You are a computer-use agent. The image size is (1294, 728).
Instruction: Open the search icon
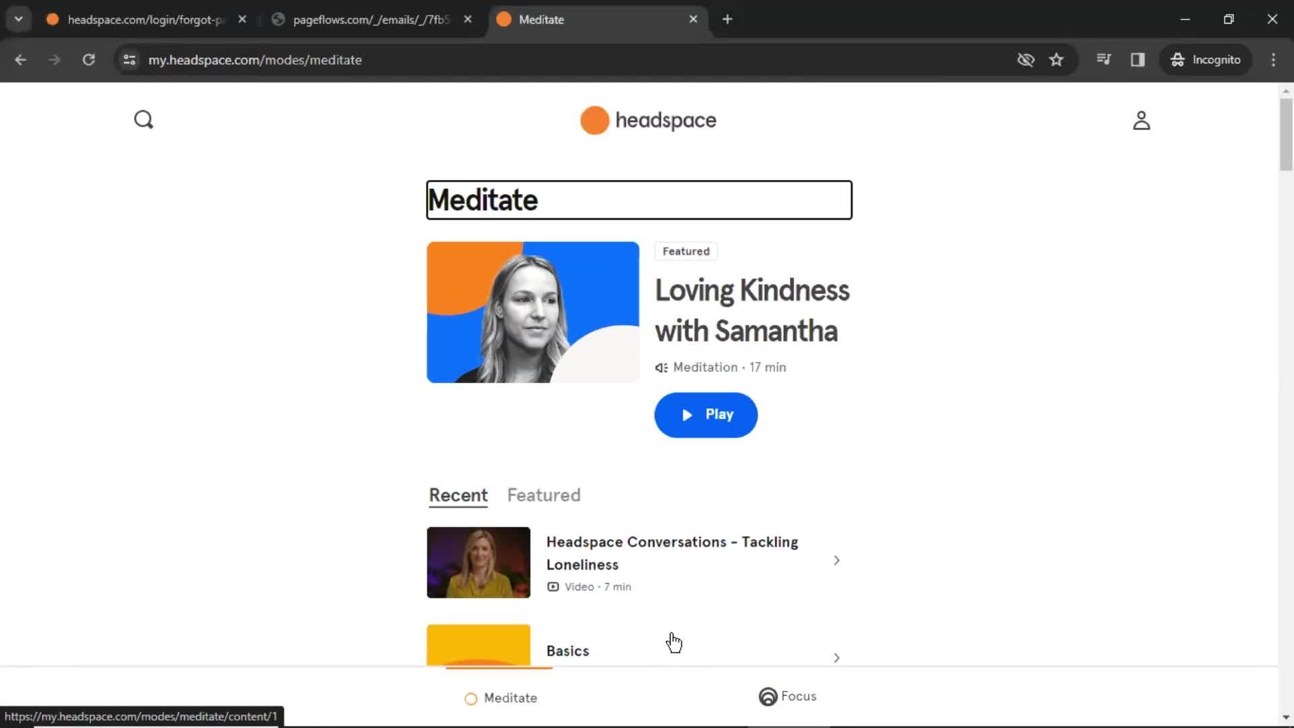[x=144, y=119]
